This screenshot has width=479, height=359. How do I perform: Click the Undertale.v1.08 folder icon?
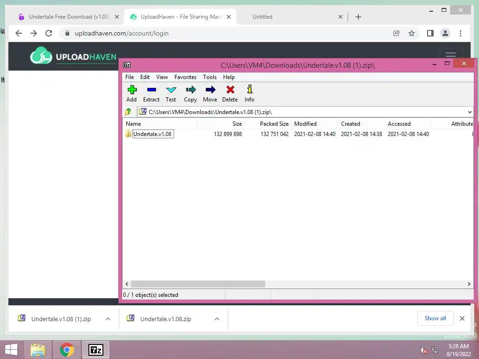[128, 134]
